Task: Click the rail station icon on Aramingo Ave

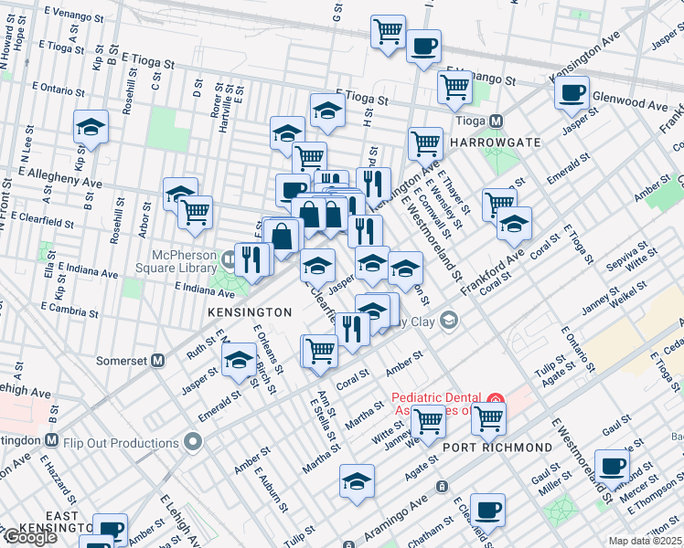Action: pyautogui.click(x=442, y=486)
